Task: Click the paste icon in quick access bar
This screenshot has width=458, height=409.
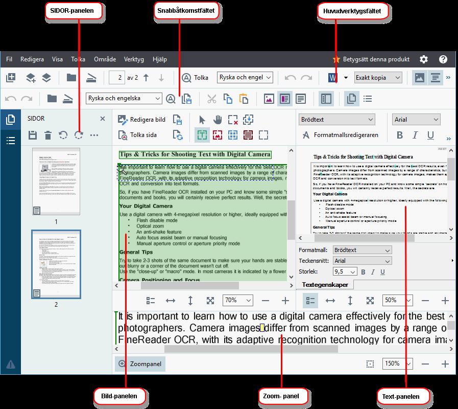Action: tap(244, 99)
